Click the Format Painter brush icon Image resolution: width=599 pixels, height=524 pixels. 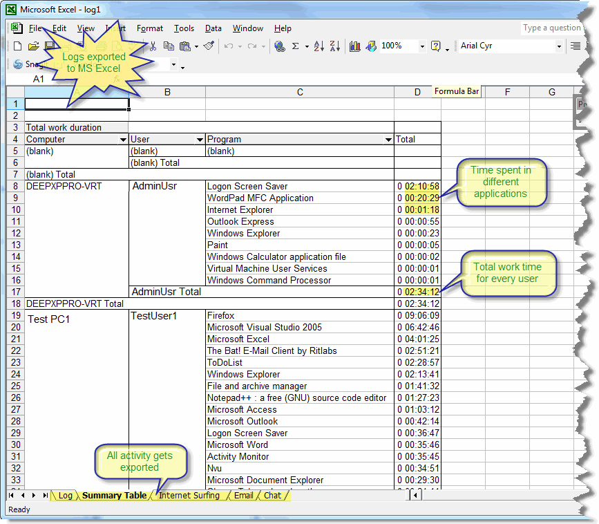tap(209, 46)
